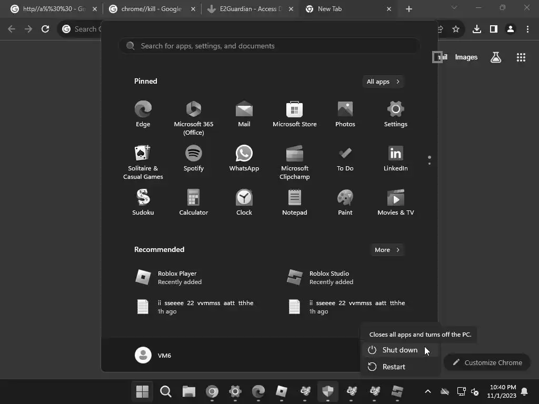Open Chrome tab search chevron
539x404 pixels.
pyautogui.click(x=454, y=7)
